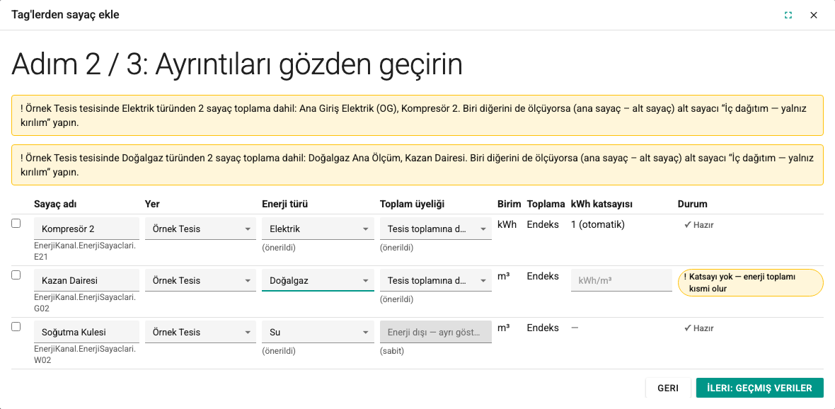This screenshot has width=835, height=409.
Task: Click the Hazır status for Soğutma Kulesi
Action: (698, 328)
